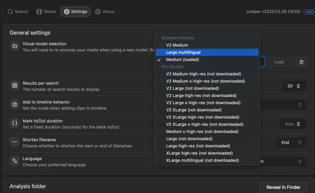Select the checked Medium (loaded) model

(182, 60)
